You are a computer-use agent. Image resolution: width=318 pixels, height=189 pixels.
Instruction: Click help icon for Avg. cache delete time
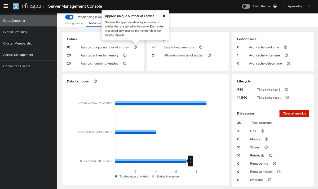pos(288,64)
